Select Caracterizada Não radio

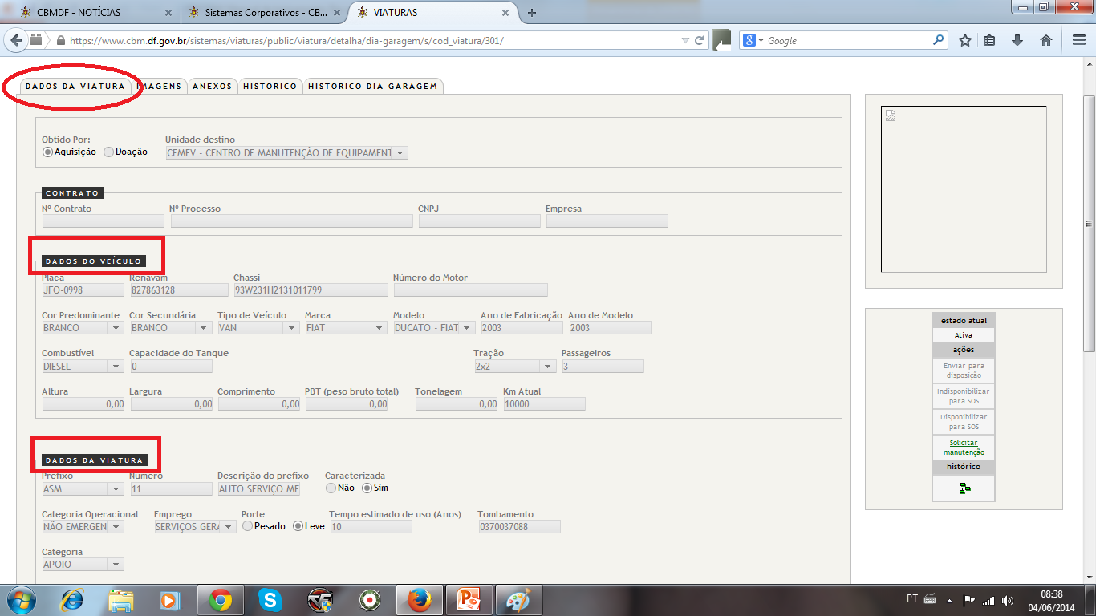click(x=330, y=488)
